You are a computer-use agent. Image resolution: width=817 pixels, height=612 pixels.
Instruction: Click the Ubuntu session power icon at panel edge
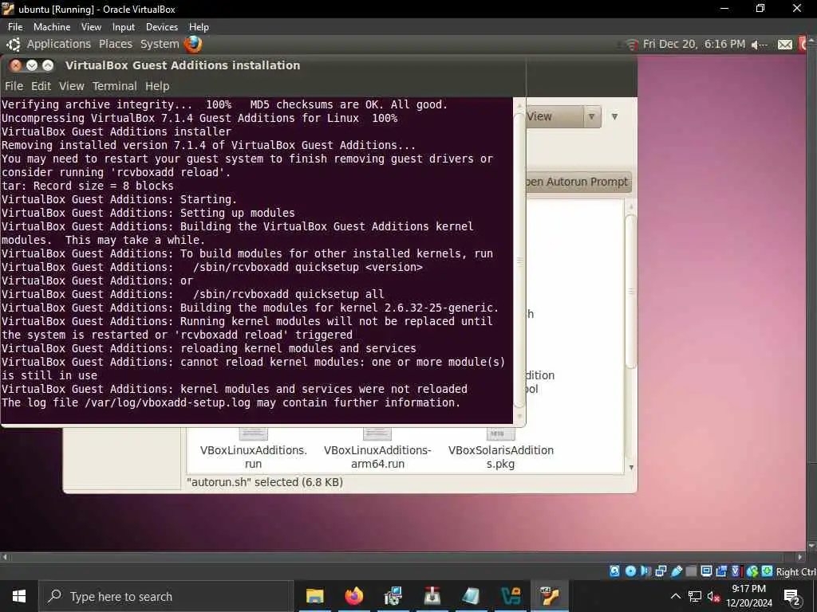pos(802,45)
